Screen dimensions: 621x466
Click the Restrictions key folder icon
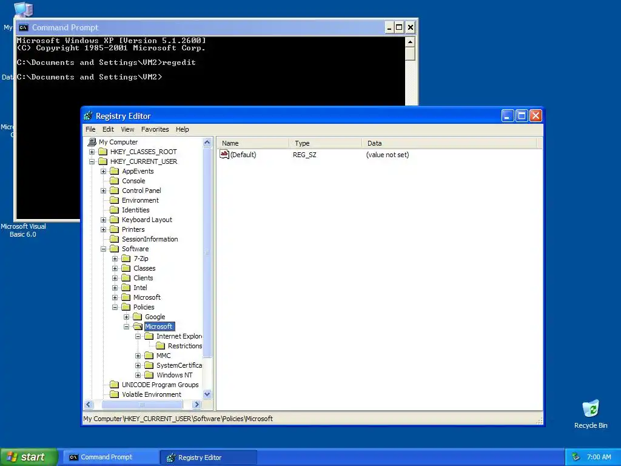pos(160,346)
